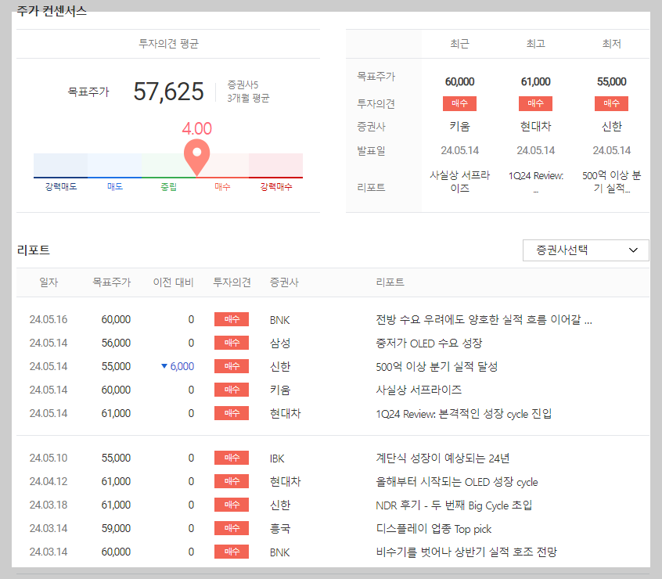662x579 pixels.
Task: Open the 증권사선택 dropdown
Action: click(585, 250)
